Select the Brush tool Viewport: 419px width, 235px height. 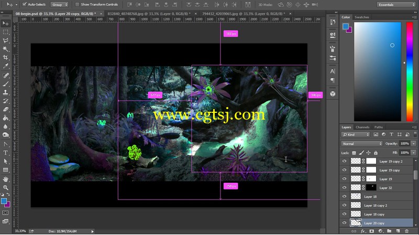point(5,84)
